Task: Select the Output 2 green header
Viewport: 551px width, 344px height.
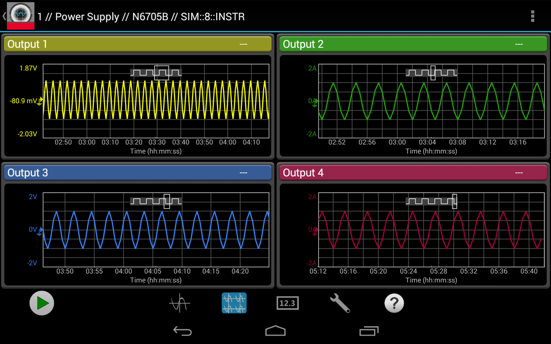Action: pyautogui.click(x=413, y=44)
